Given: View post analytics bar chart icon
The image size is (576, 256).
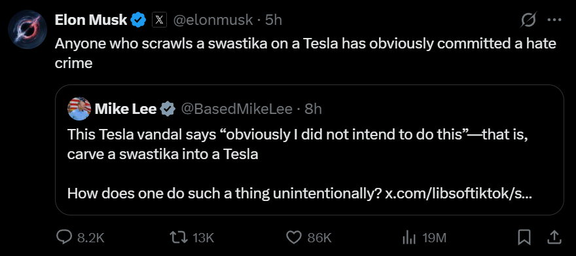Looking at the screenshot, I should tap(409, 238).
